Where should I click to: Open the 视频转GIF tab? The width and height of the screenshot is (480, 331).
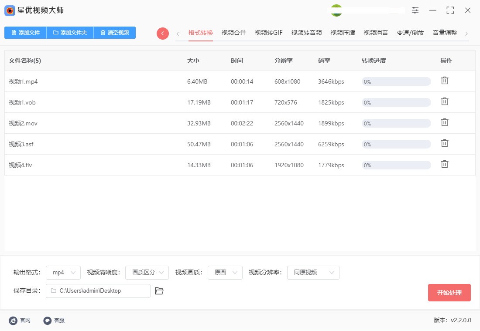268,32
